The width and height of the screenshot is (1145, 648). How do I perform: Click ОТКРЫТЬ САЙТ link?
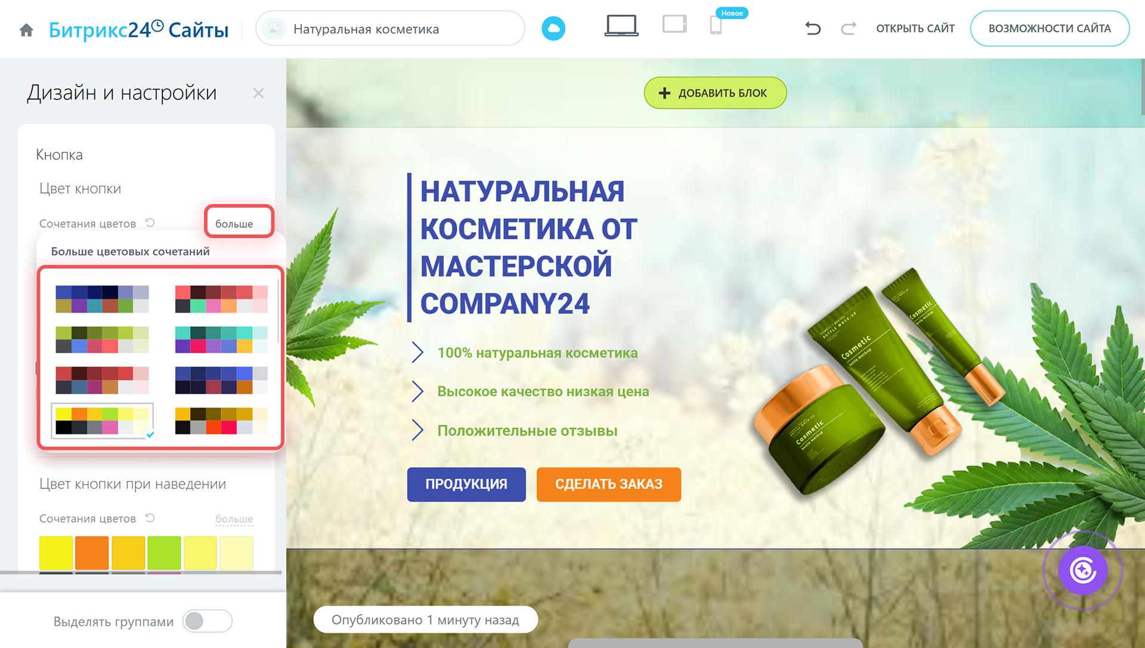(915, 28)
